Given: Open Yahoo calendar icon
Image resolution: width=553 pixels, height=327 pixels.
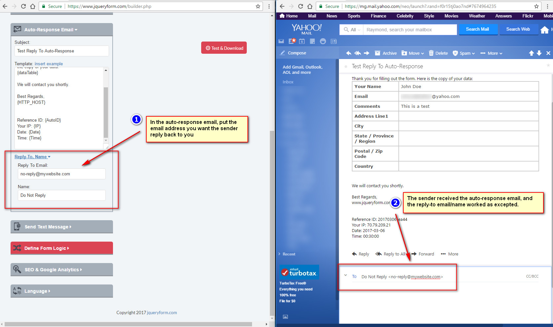Looking at the screenshot, I should [302, 41].
